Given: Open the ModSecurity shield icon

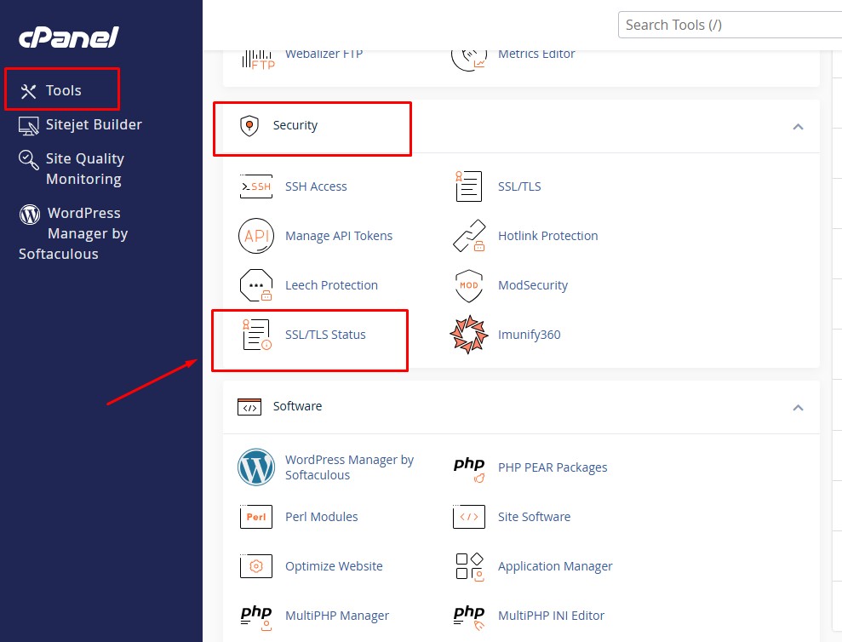Looking at the screenshot, I should click(468, 285).
